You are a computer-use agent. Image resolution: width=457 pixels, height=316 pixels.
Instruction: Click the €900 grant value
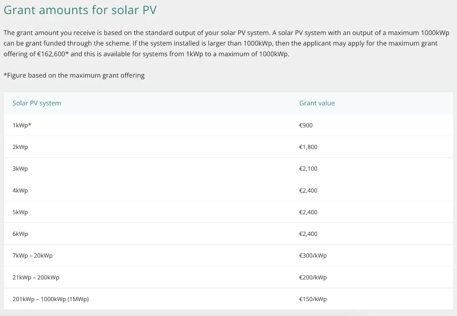[x=306, y=125]
